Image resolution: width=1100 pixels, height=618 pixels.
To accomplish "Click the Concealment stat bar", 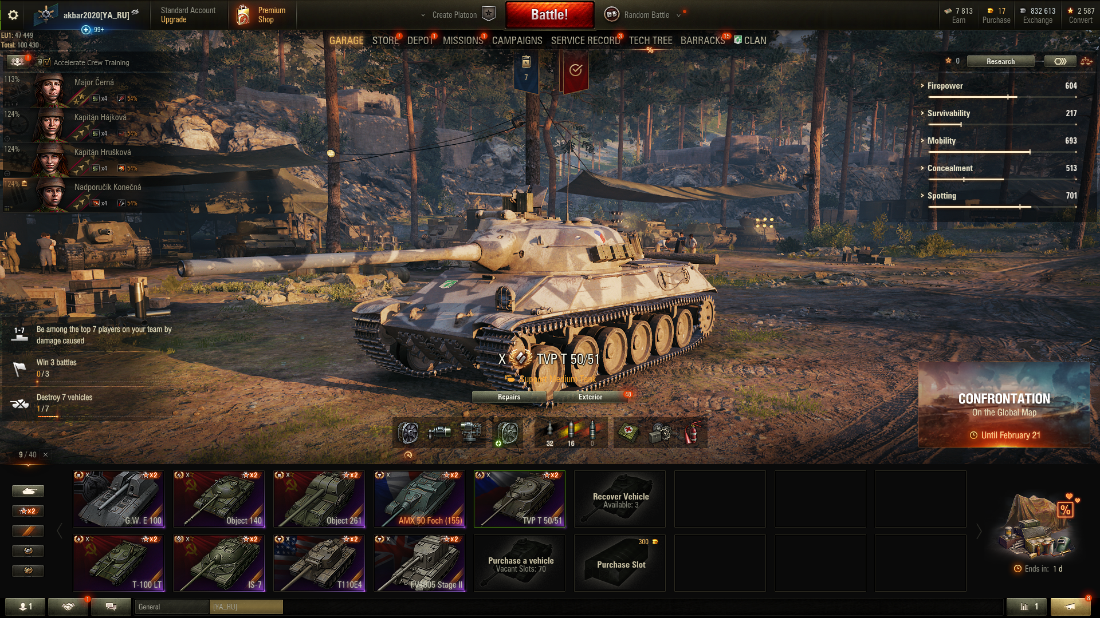I will point(1002,179).
